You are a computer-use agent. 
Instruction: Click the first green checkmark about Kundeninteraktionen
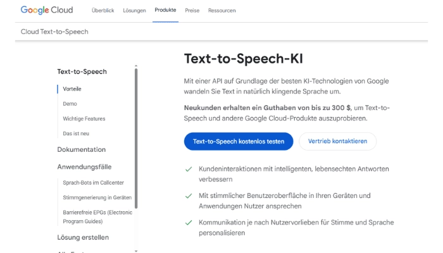coord(188,170)
